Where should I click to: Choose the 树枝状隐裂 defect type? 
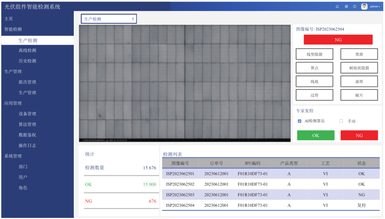(359, 68)
